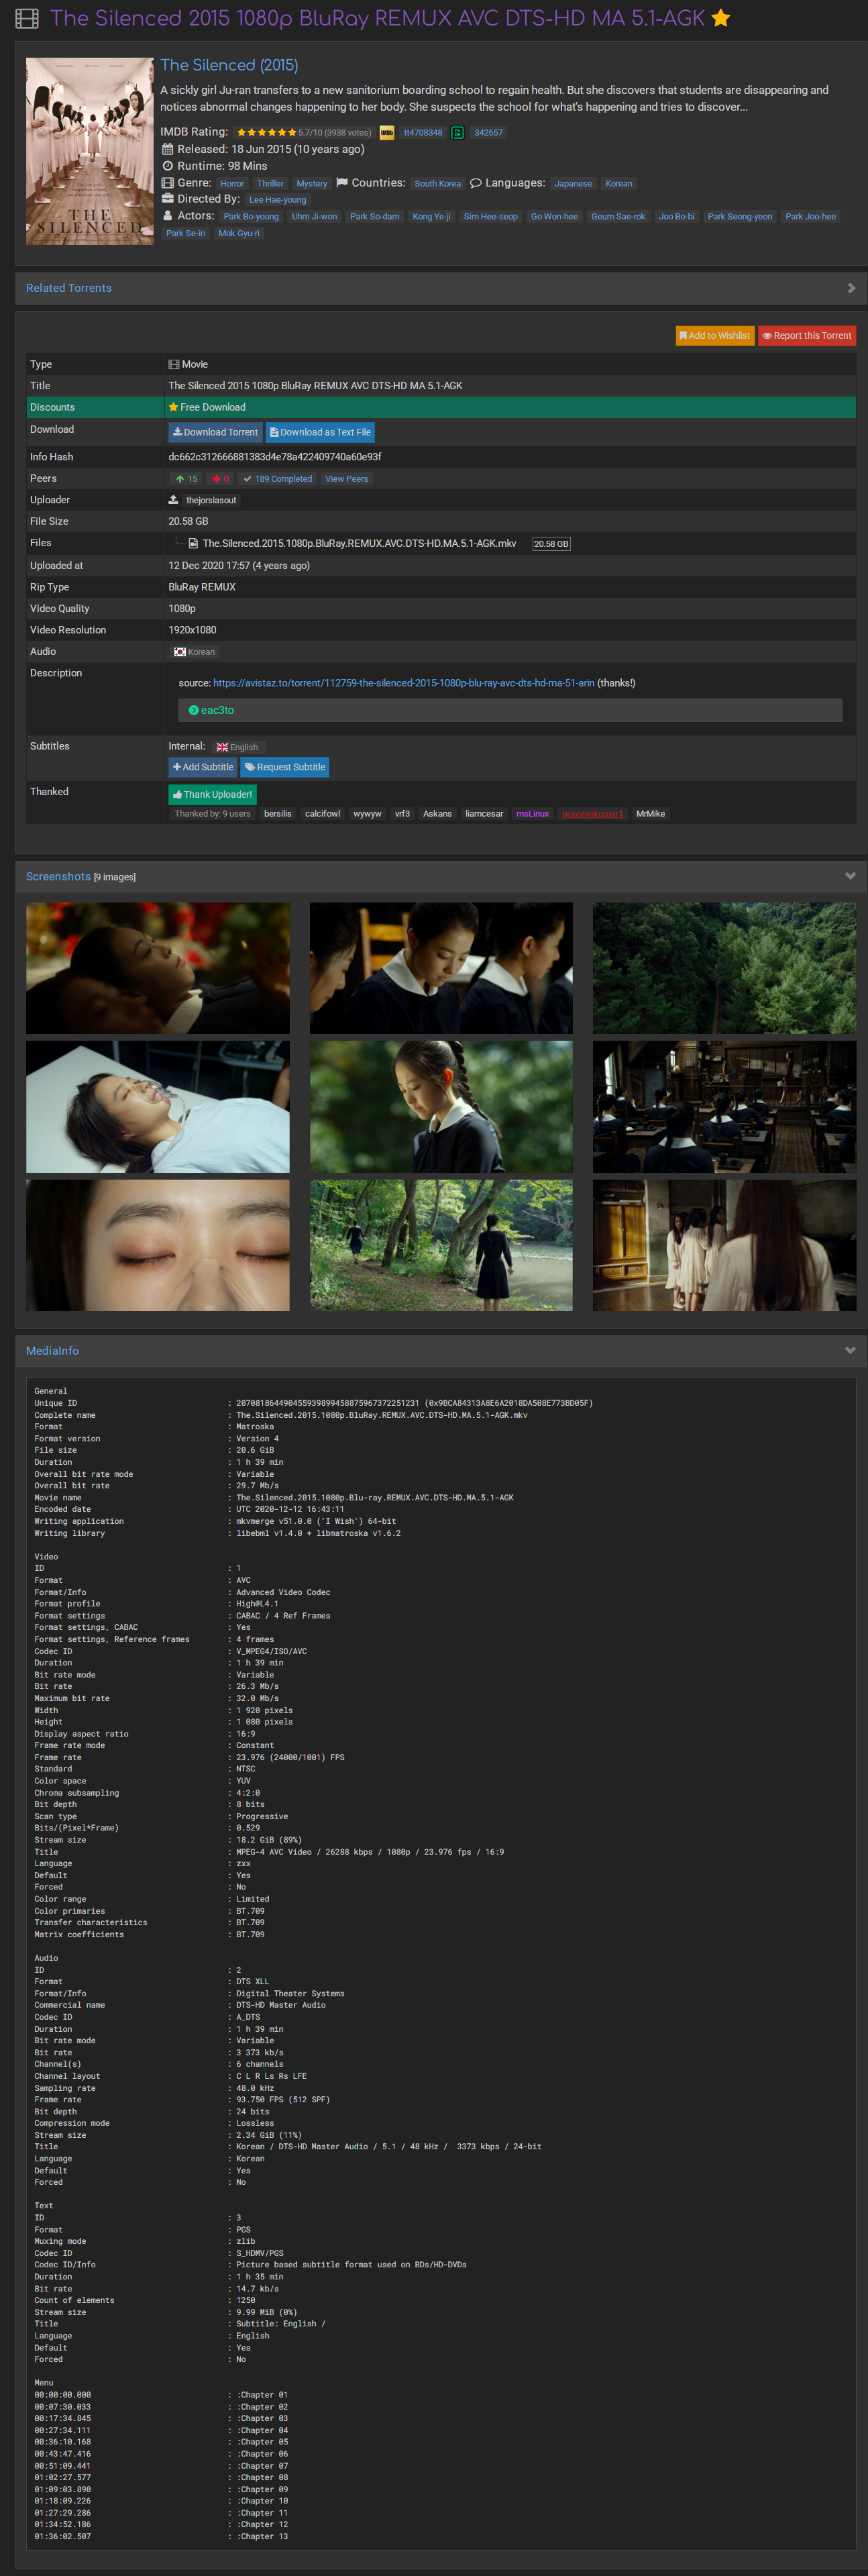Screen dimensions: 868x2576
Task: Click the gold star beside the torrent title
Action: click(x=721, y=18)
